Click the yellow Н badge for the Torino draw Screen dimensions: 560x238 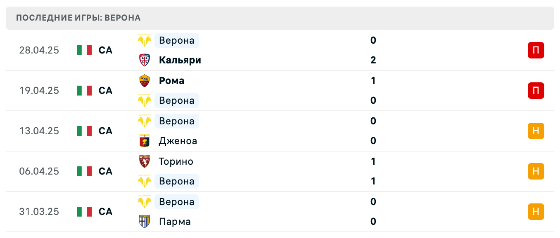536,171
